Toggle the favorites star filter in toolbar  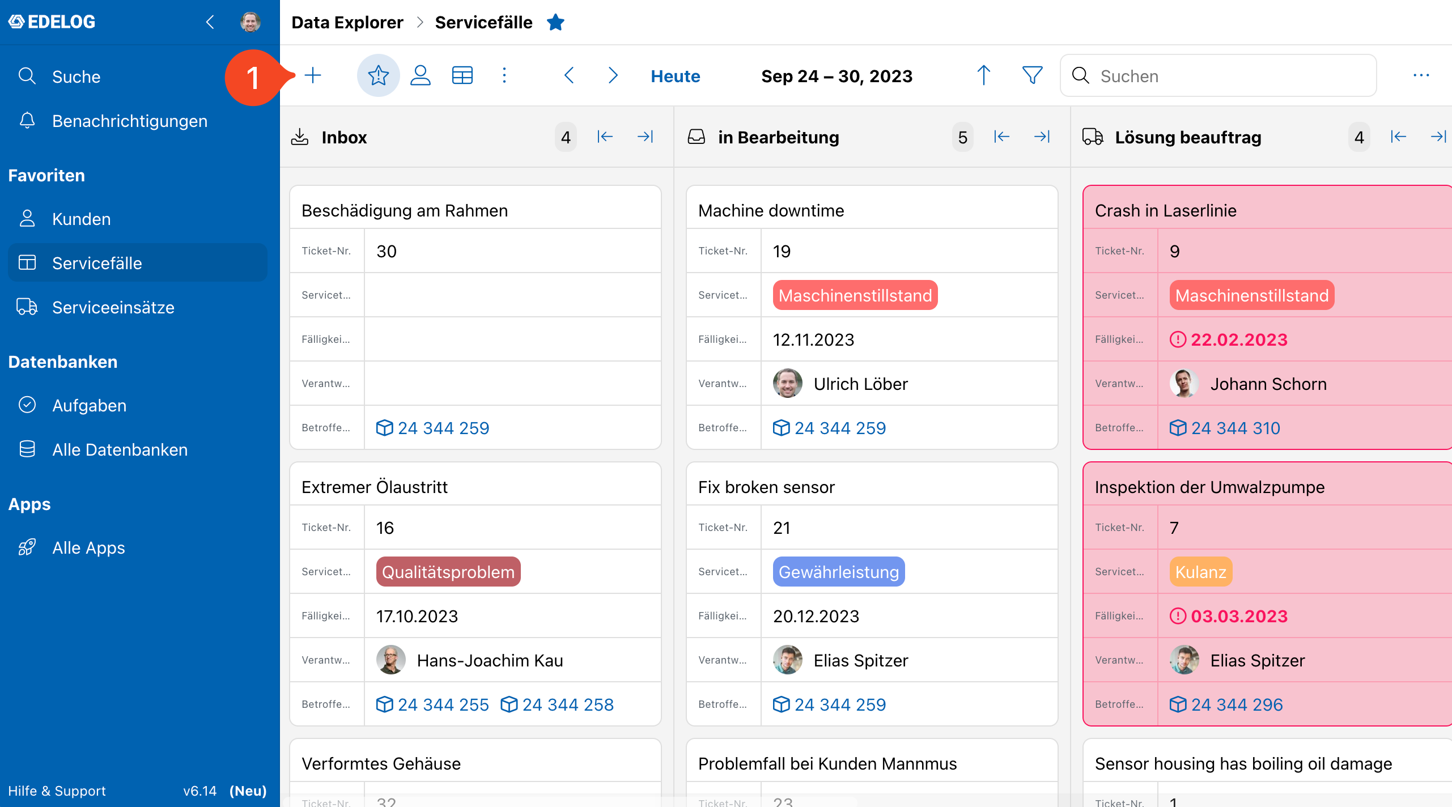pos(378,75)
